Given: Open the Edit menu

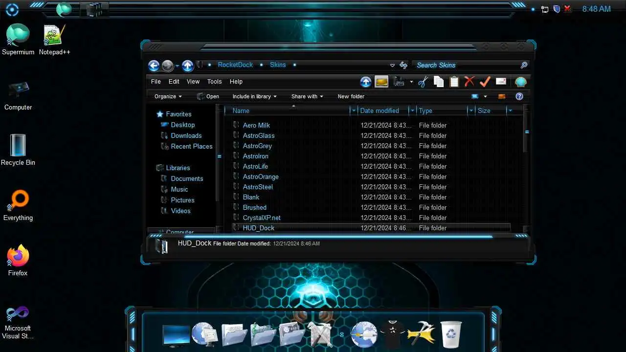Looking at the screenshot, I should (x=174, y=82).
